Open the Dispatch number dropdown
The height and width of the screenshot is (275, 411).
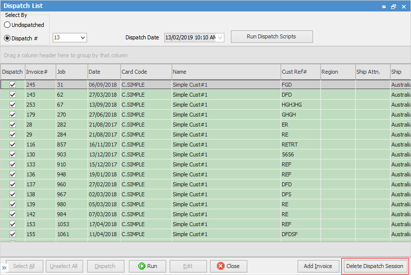pos(83,38)
